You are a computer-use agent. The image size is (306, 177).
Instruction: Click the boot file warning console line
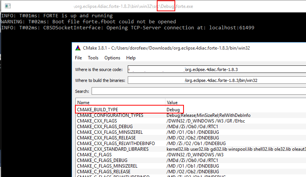click(89, 21)
